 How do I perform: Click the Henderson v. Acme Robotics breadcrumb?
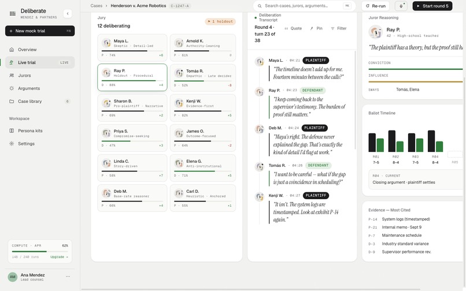pos(138,6)
